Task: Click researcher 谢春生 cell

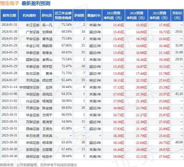Action: point(47,53)
